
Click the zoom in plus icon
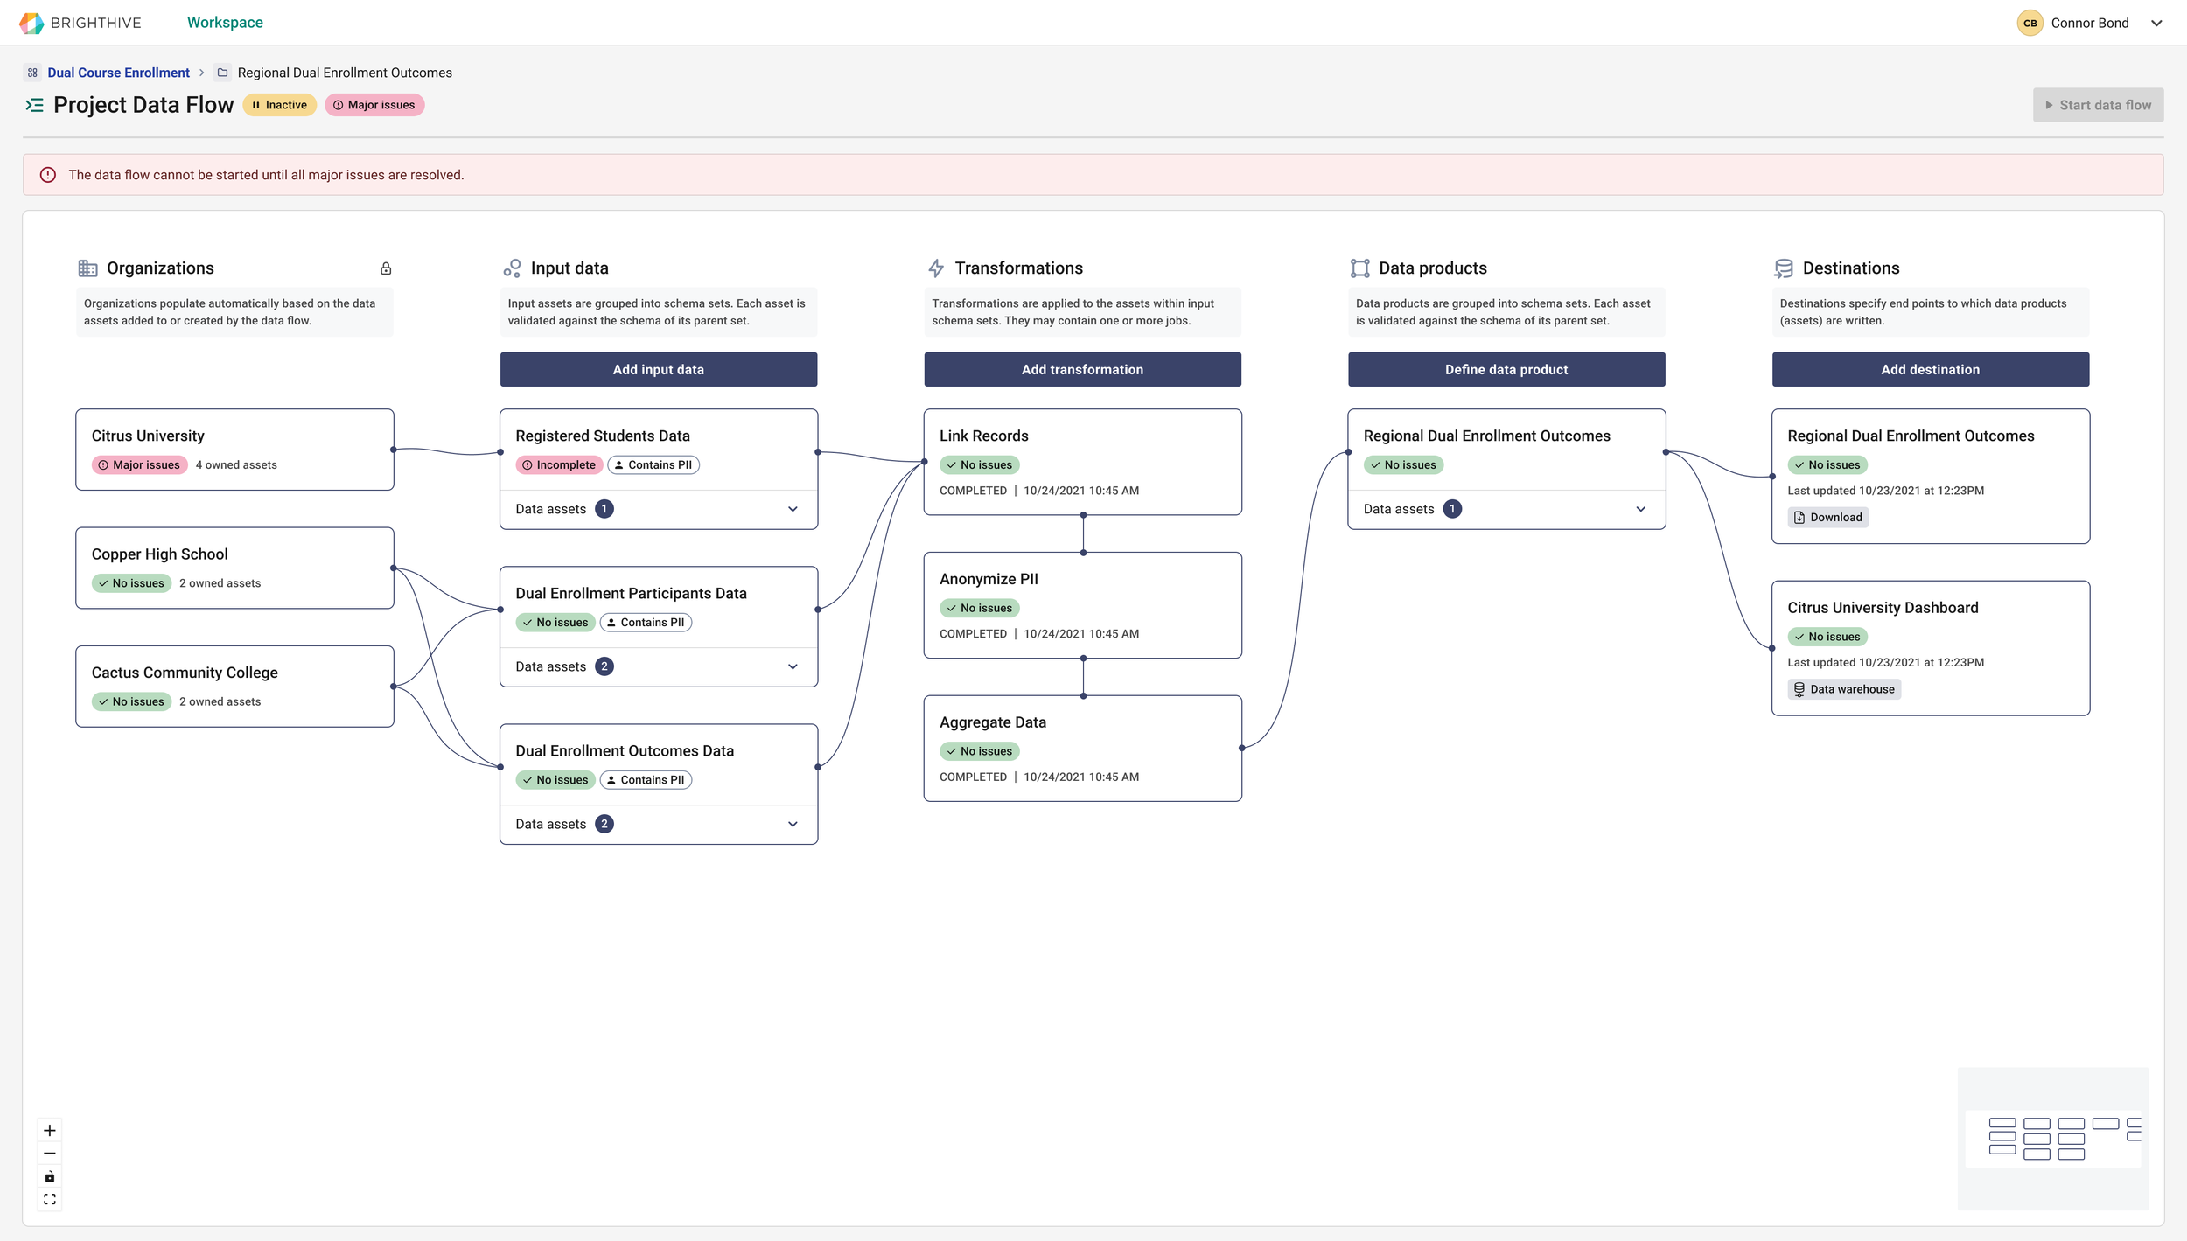[x=50, y=1130]
